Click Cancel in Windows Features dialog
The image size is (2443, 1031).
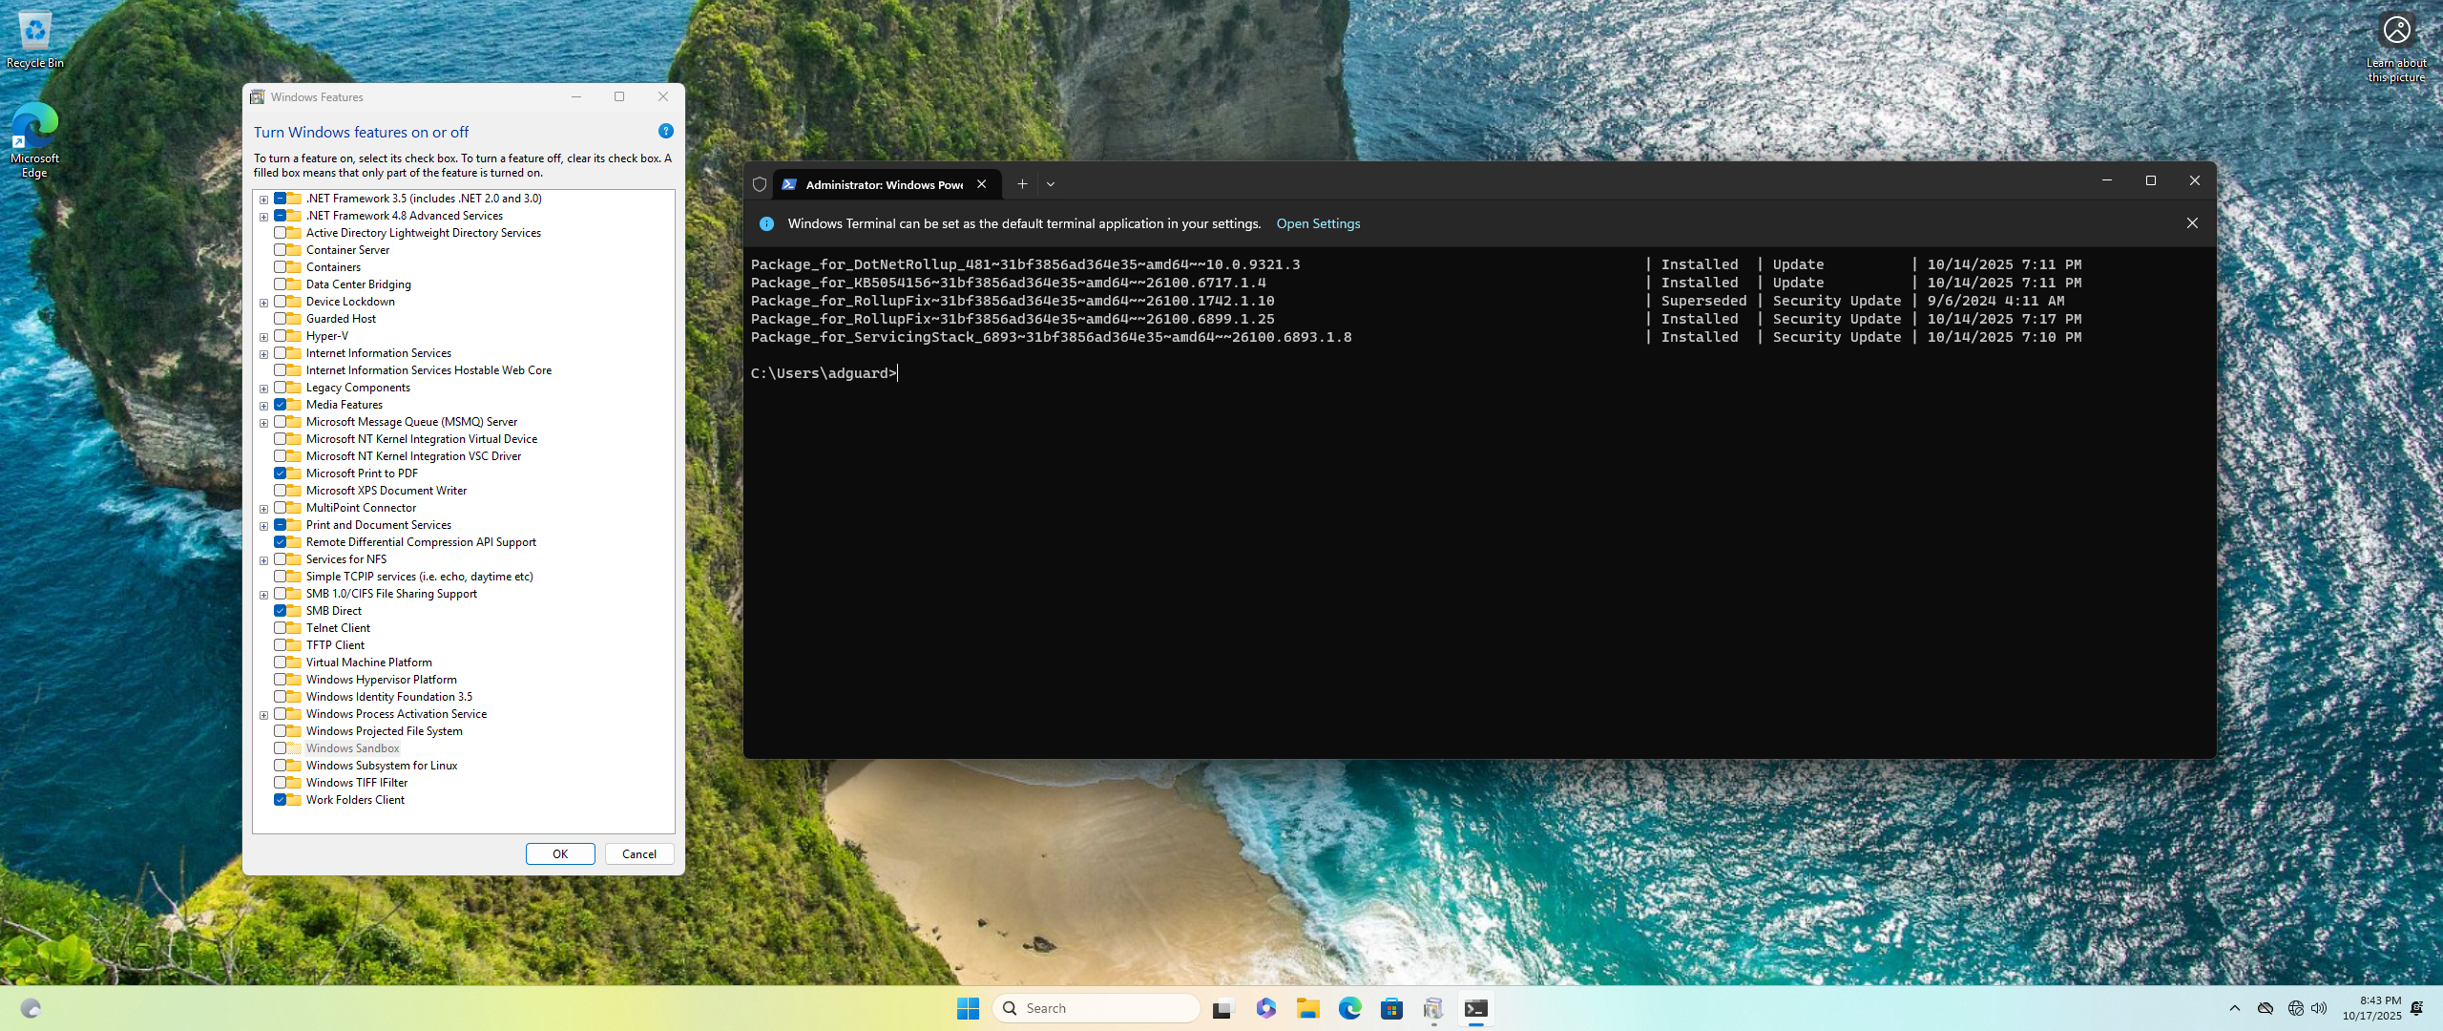tap(638, 854)
